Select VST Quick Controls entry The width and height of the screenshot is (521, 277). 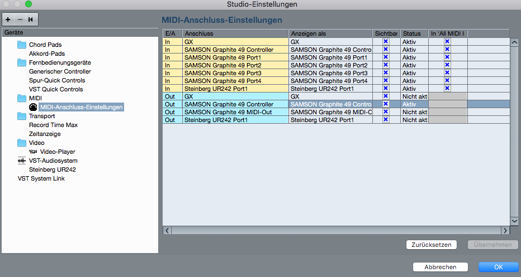pos(56,90)
